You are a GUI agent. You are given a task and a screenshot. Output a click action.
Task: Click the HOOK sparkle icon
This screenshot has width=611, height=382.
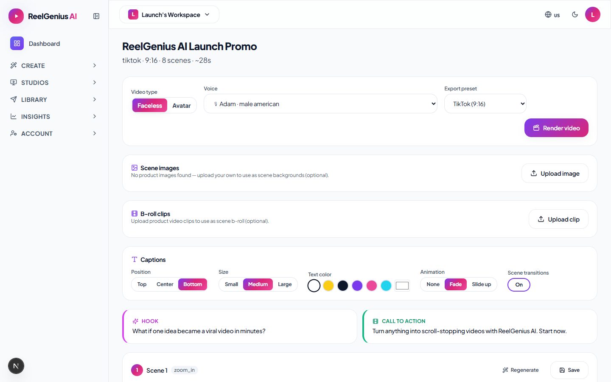(x=135, y=321)
